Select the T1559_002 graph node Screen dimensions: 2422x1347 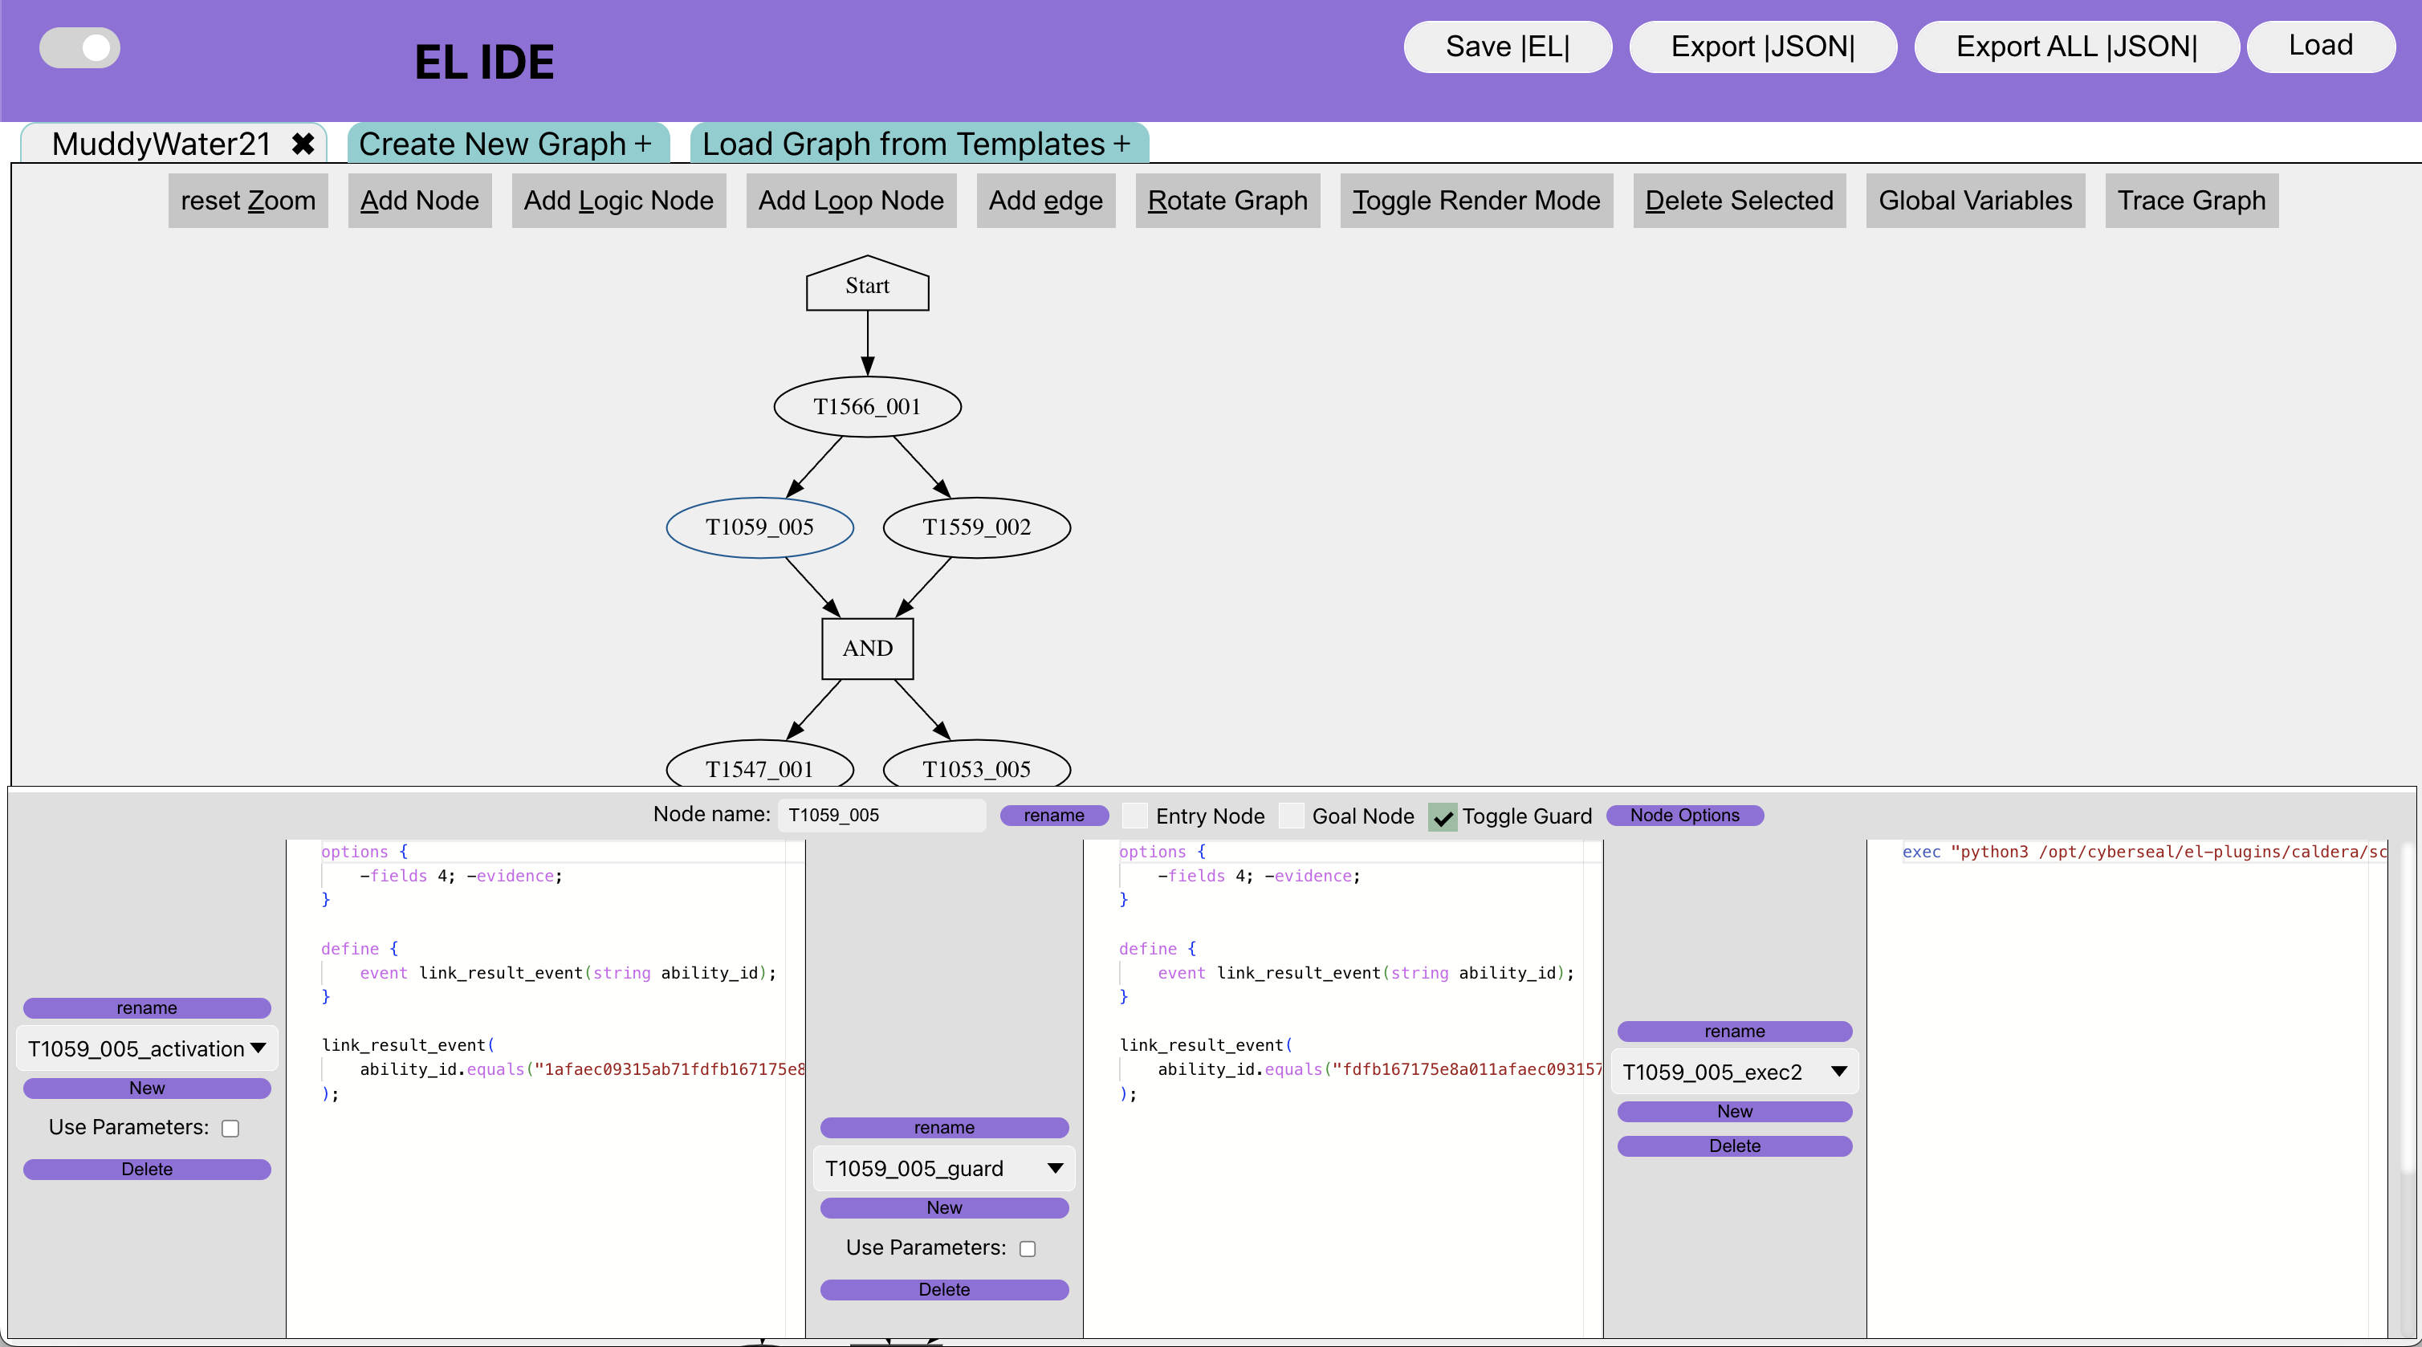976,527
